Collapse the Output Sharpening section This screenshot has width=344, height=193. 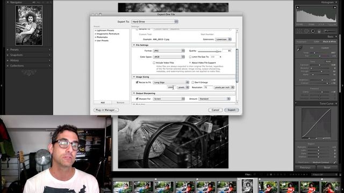(134, 93)
